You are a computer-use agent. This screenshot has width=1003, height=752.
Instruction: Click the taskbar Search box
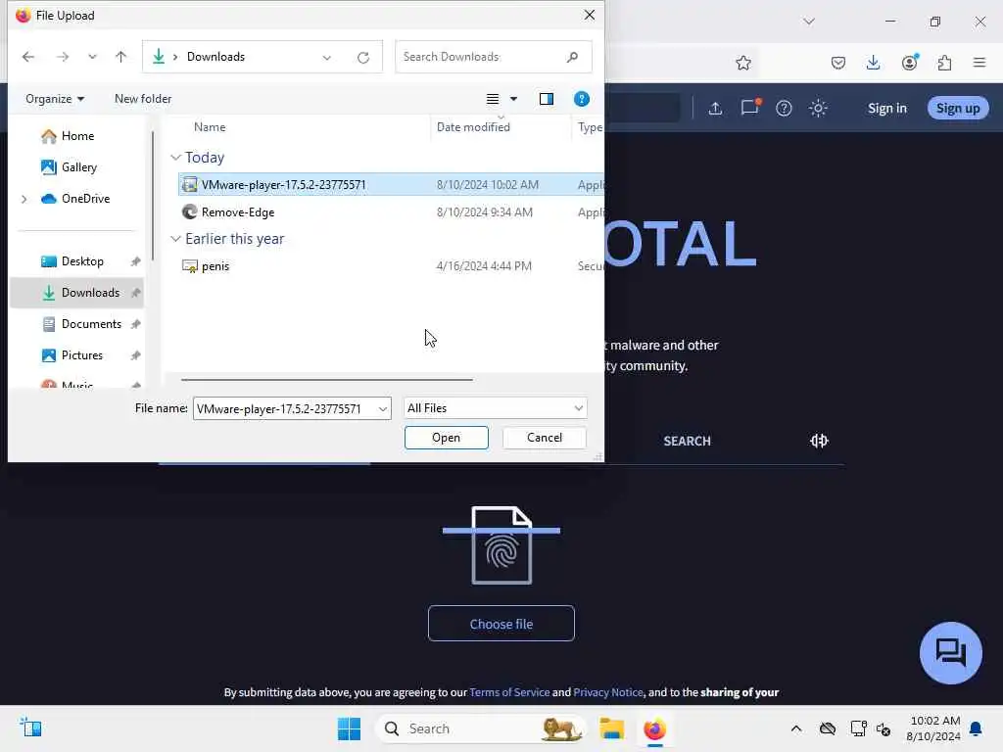(481, 728)
